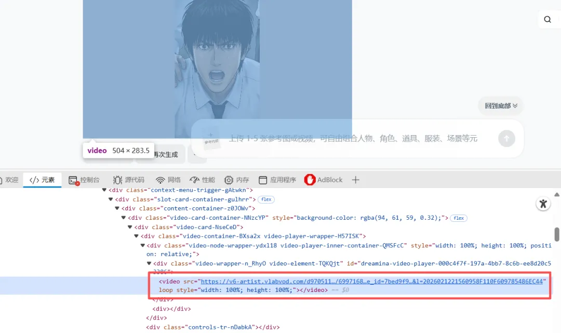This screenshot has width=561, height=333.
Task: Open the v6-artist.vlabvod.com video src link
Action: [x=372, y=282]
